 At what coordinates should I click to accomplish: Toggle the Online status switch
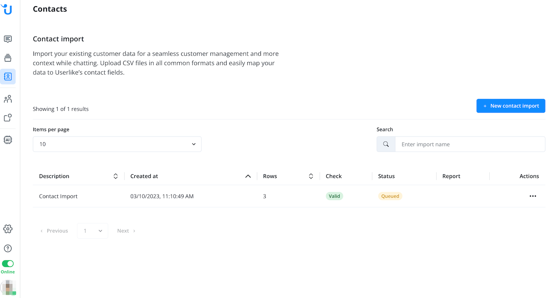pyautogui.click(x=8, y=264)
